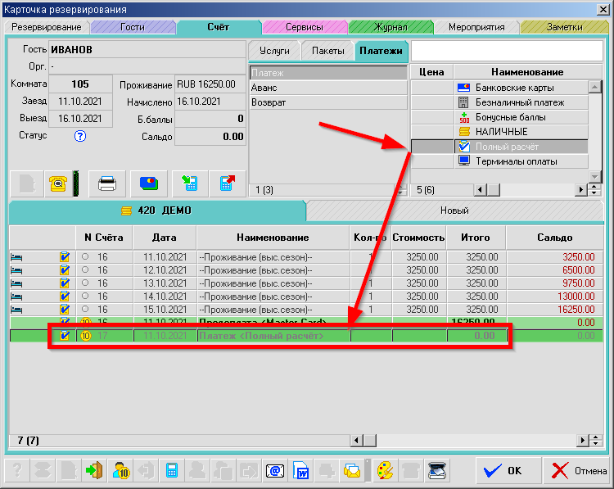Click the blue question mark status icon

[x=80, y=136]
